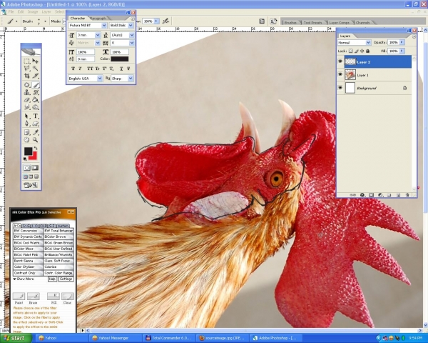
Task: Click the Colorize filter button
Action: click(x=58, y=267)
